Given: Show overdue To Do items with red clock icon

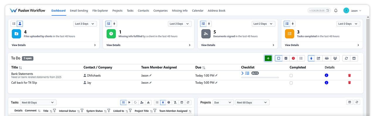Looking at the screenshot, I should click(x=293, y=58).
